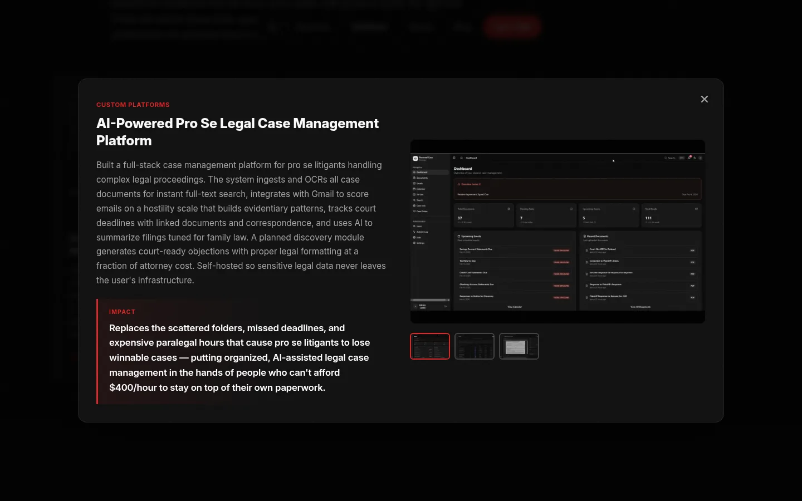This screenshot has height=501, width=802.
Task: Click the Calendar icon in the sidebar
Action: pyautogui.click(x=414, y=189)
